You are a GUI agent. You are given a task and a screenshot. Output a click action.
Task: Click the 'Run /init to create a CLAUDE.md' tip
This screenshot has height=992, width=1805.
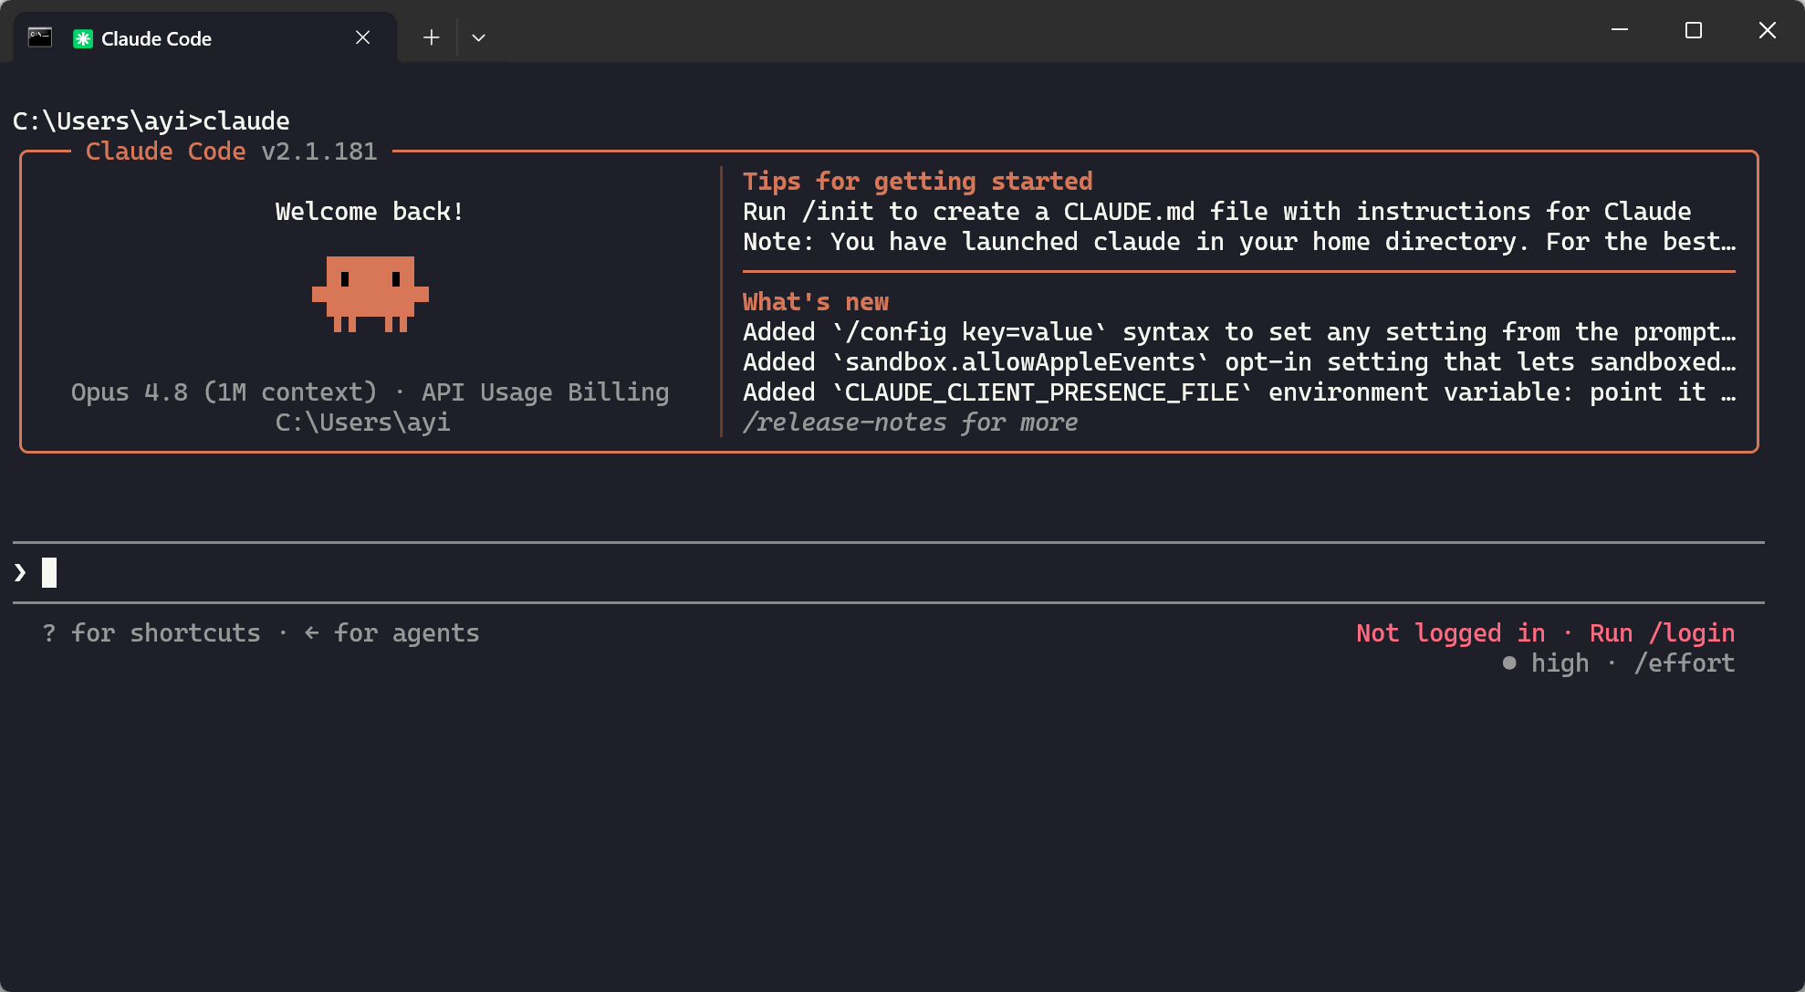[1217, 212]
